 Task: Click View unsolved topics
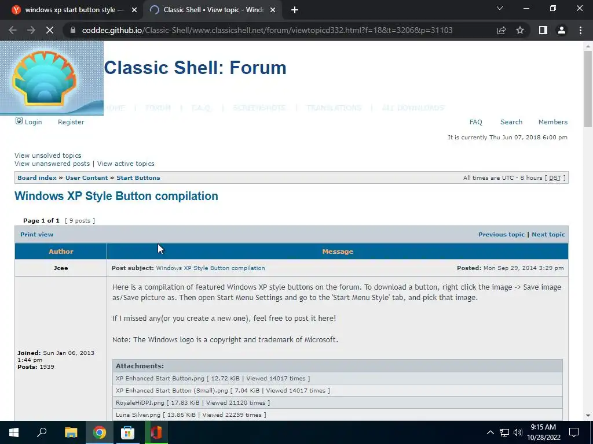point(47,156)
